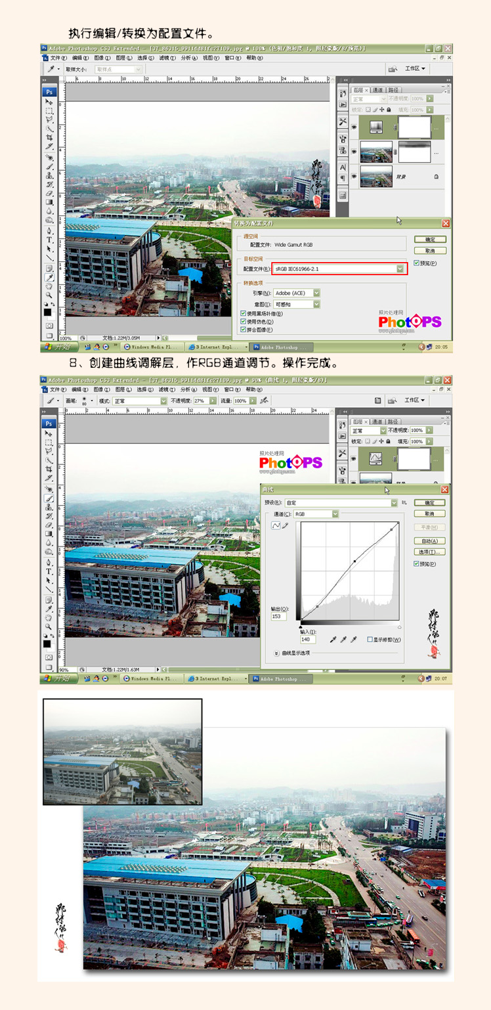Pick the Type tool in the lower screenshot toolbox
The height and width of the screenshot is (1010, 491).
[x=49, y=571]
